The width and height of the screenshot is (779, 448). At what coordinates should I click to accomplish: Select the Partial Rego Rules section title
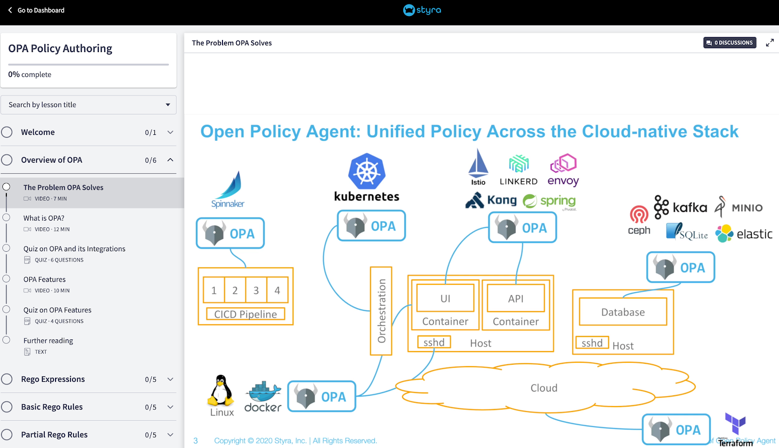pos(55,435)
